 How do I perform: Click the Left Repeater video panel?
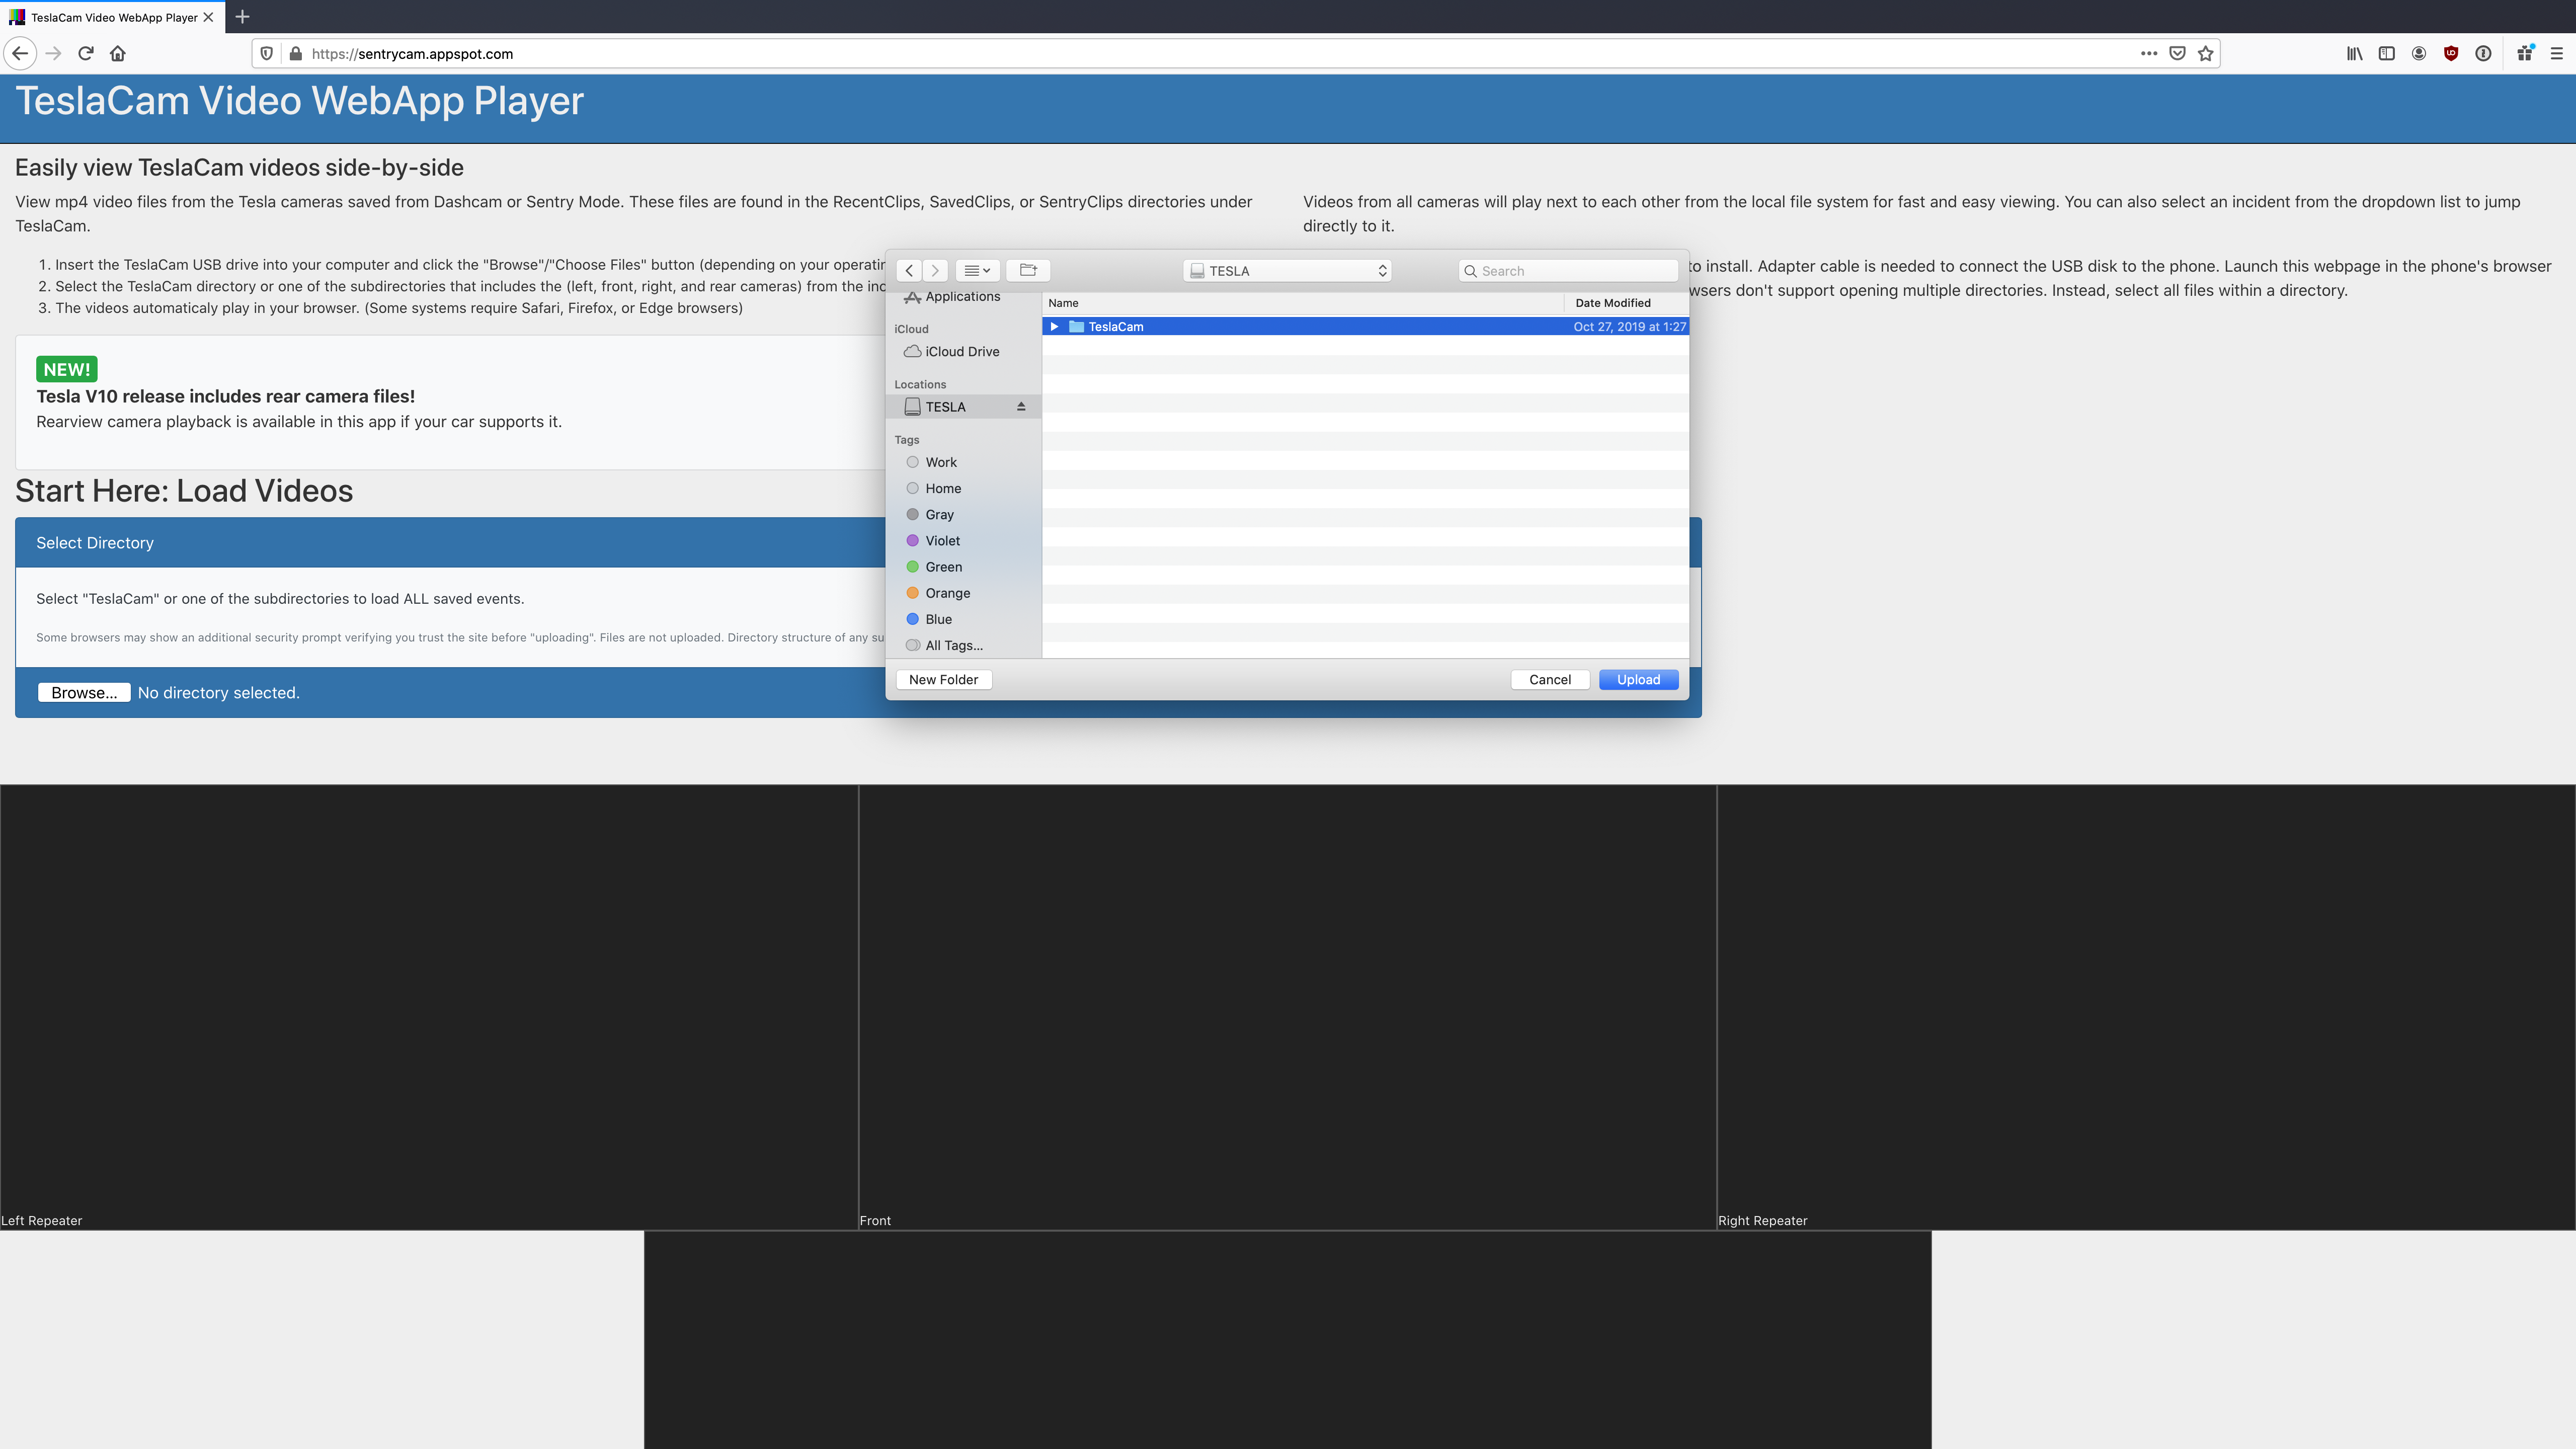point(429,1007)
